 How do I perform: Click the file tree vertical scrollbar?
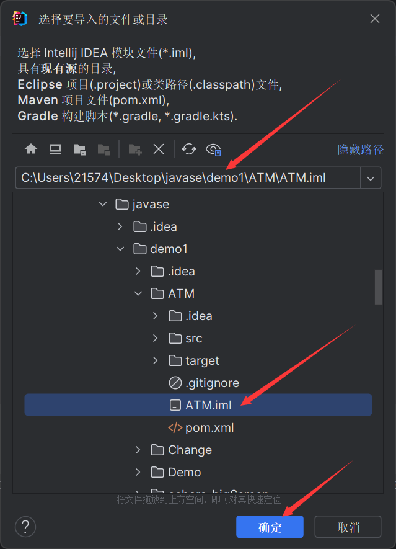pos(379,287)
